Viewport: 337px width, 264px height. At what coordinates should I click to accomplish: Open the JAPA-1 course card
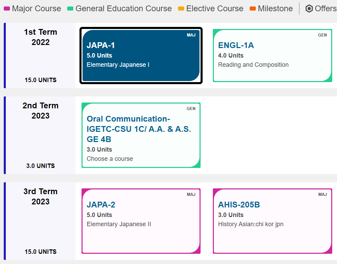141,56
